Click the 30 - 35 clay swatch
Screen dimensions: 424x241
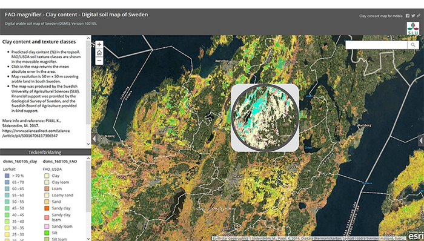click(x=7, y=228)
